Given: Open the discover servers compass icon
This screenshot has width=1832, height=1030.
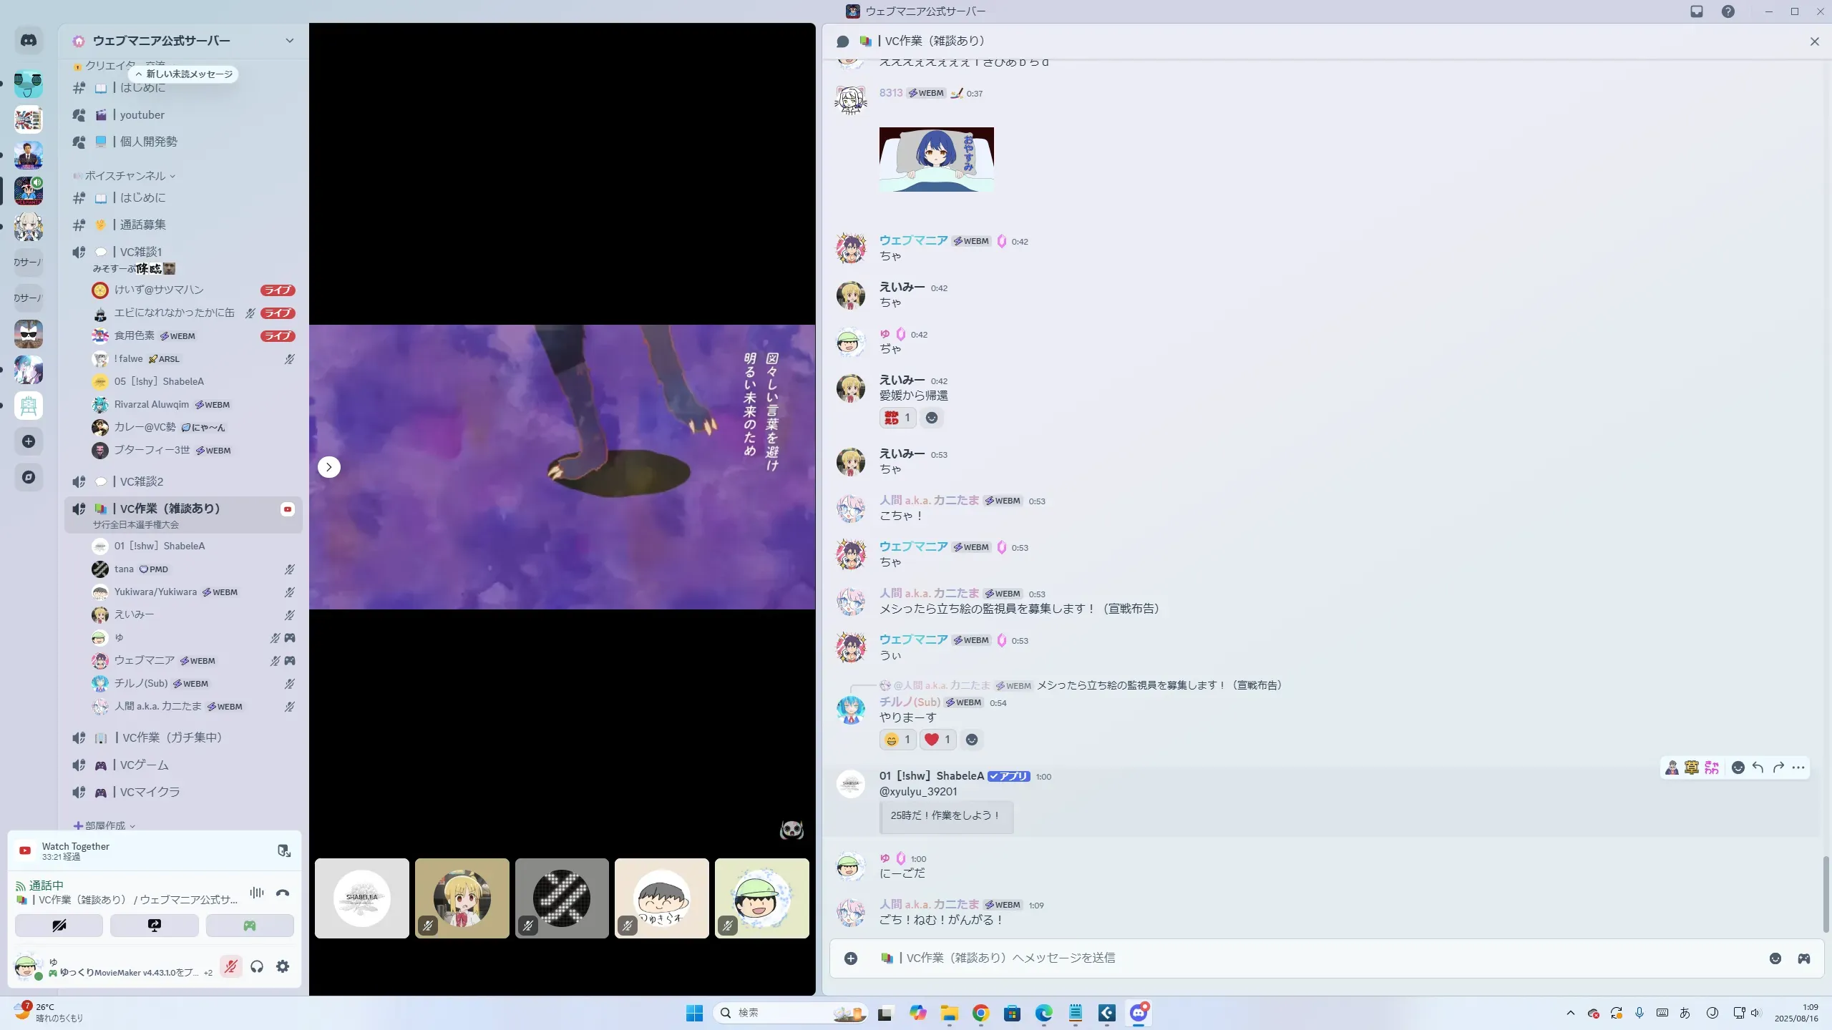Looking at the screenshot, I should tap(29, 477).
